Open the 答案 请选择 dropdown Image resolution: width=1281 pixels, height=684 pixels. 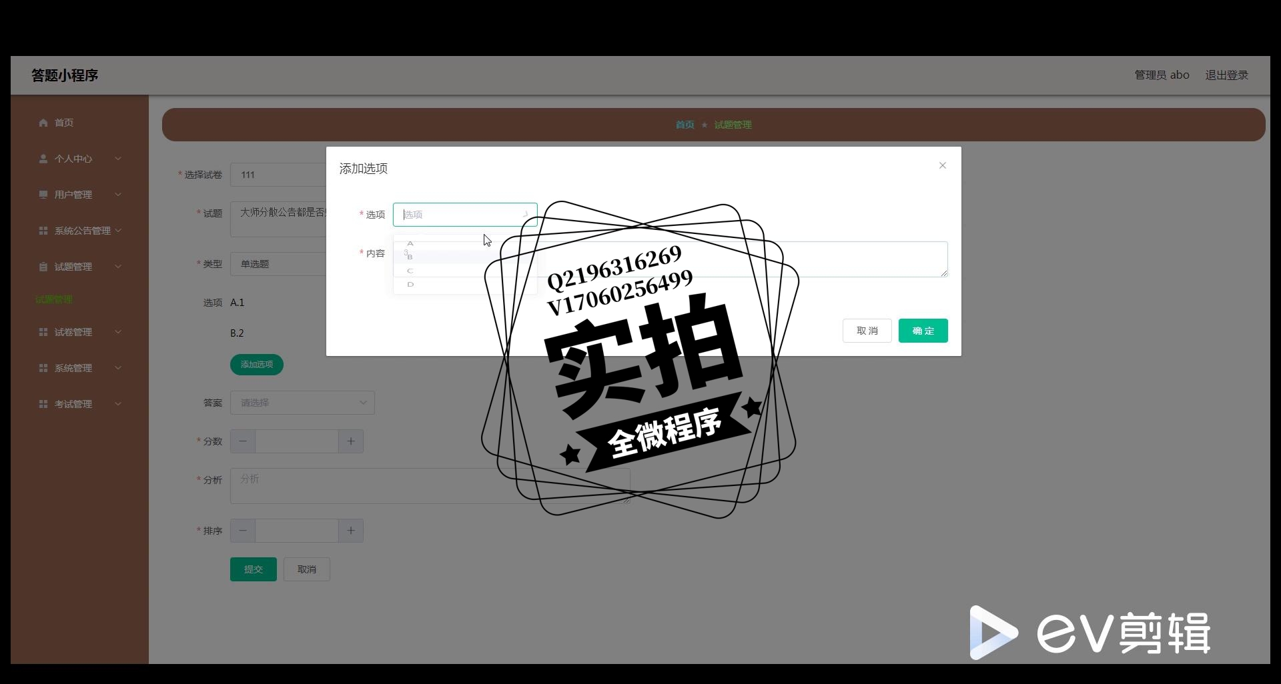(x=302, y=403)
